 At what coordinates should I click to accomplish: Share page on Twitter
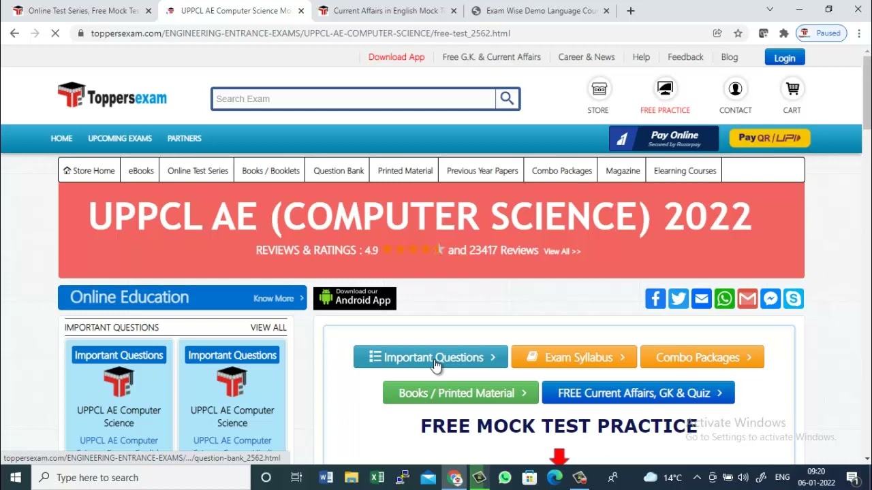click(x=679, y=299)
